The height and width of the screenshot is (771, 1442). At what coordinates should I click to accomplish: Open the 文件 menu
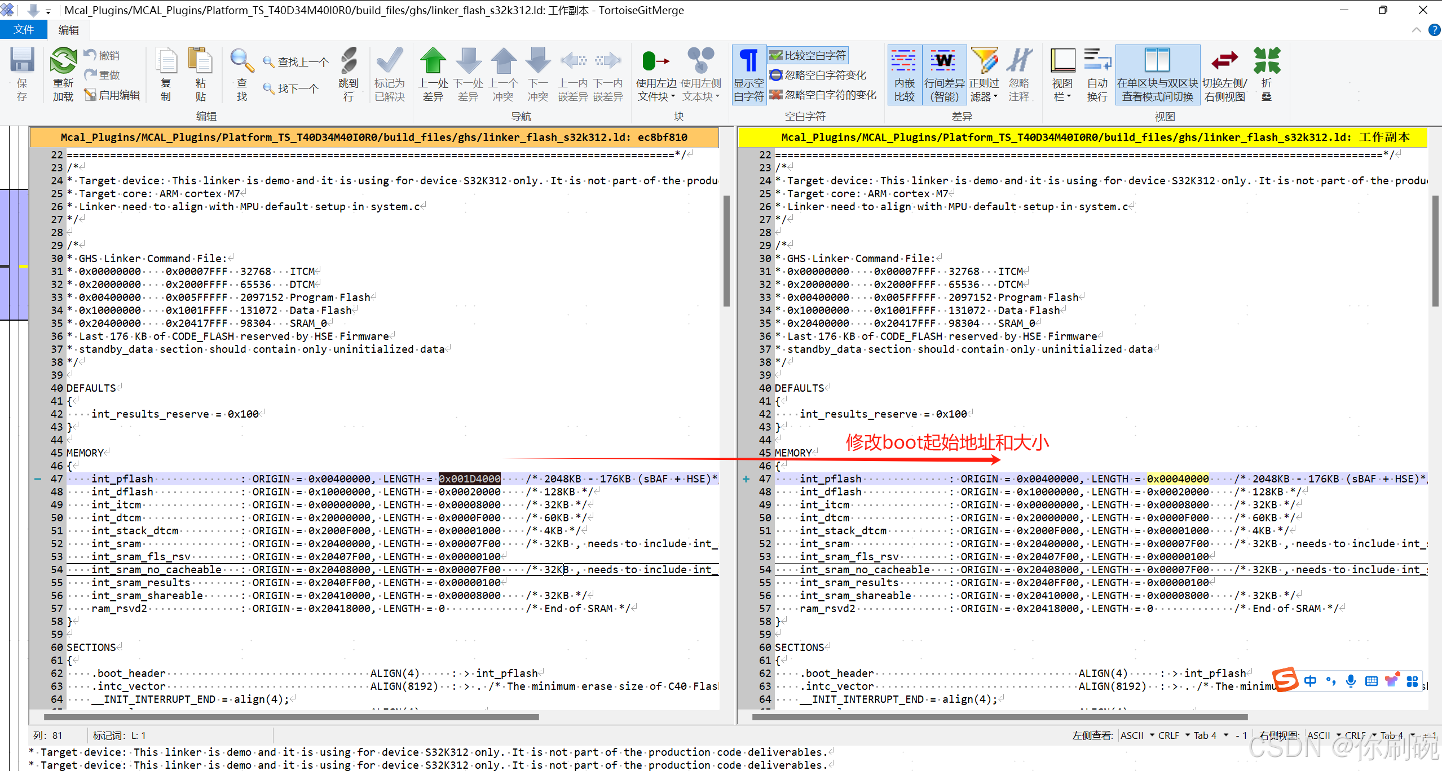tap(23, 29)
